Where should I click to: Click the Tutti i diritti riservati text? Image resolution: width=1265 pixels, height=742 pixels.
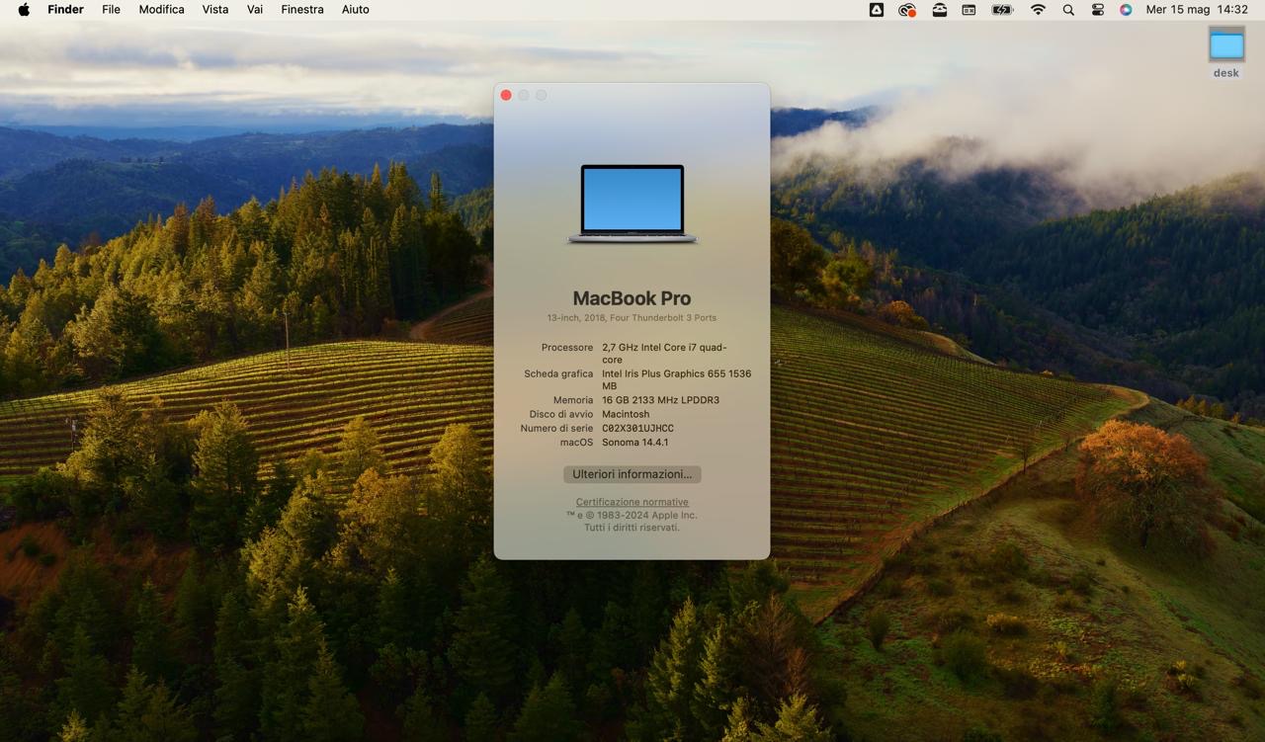tap(632, 528)
